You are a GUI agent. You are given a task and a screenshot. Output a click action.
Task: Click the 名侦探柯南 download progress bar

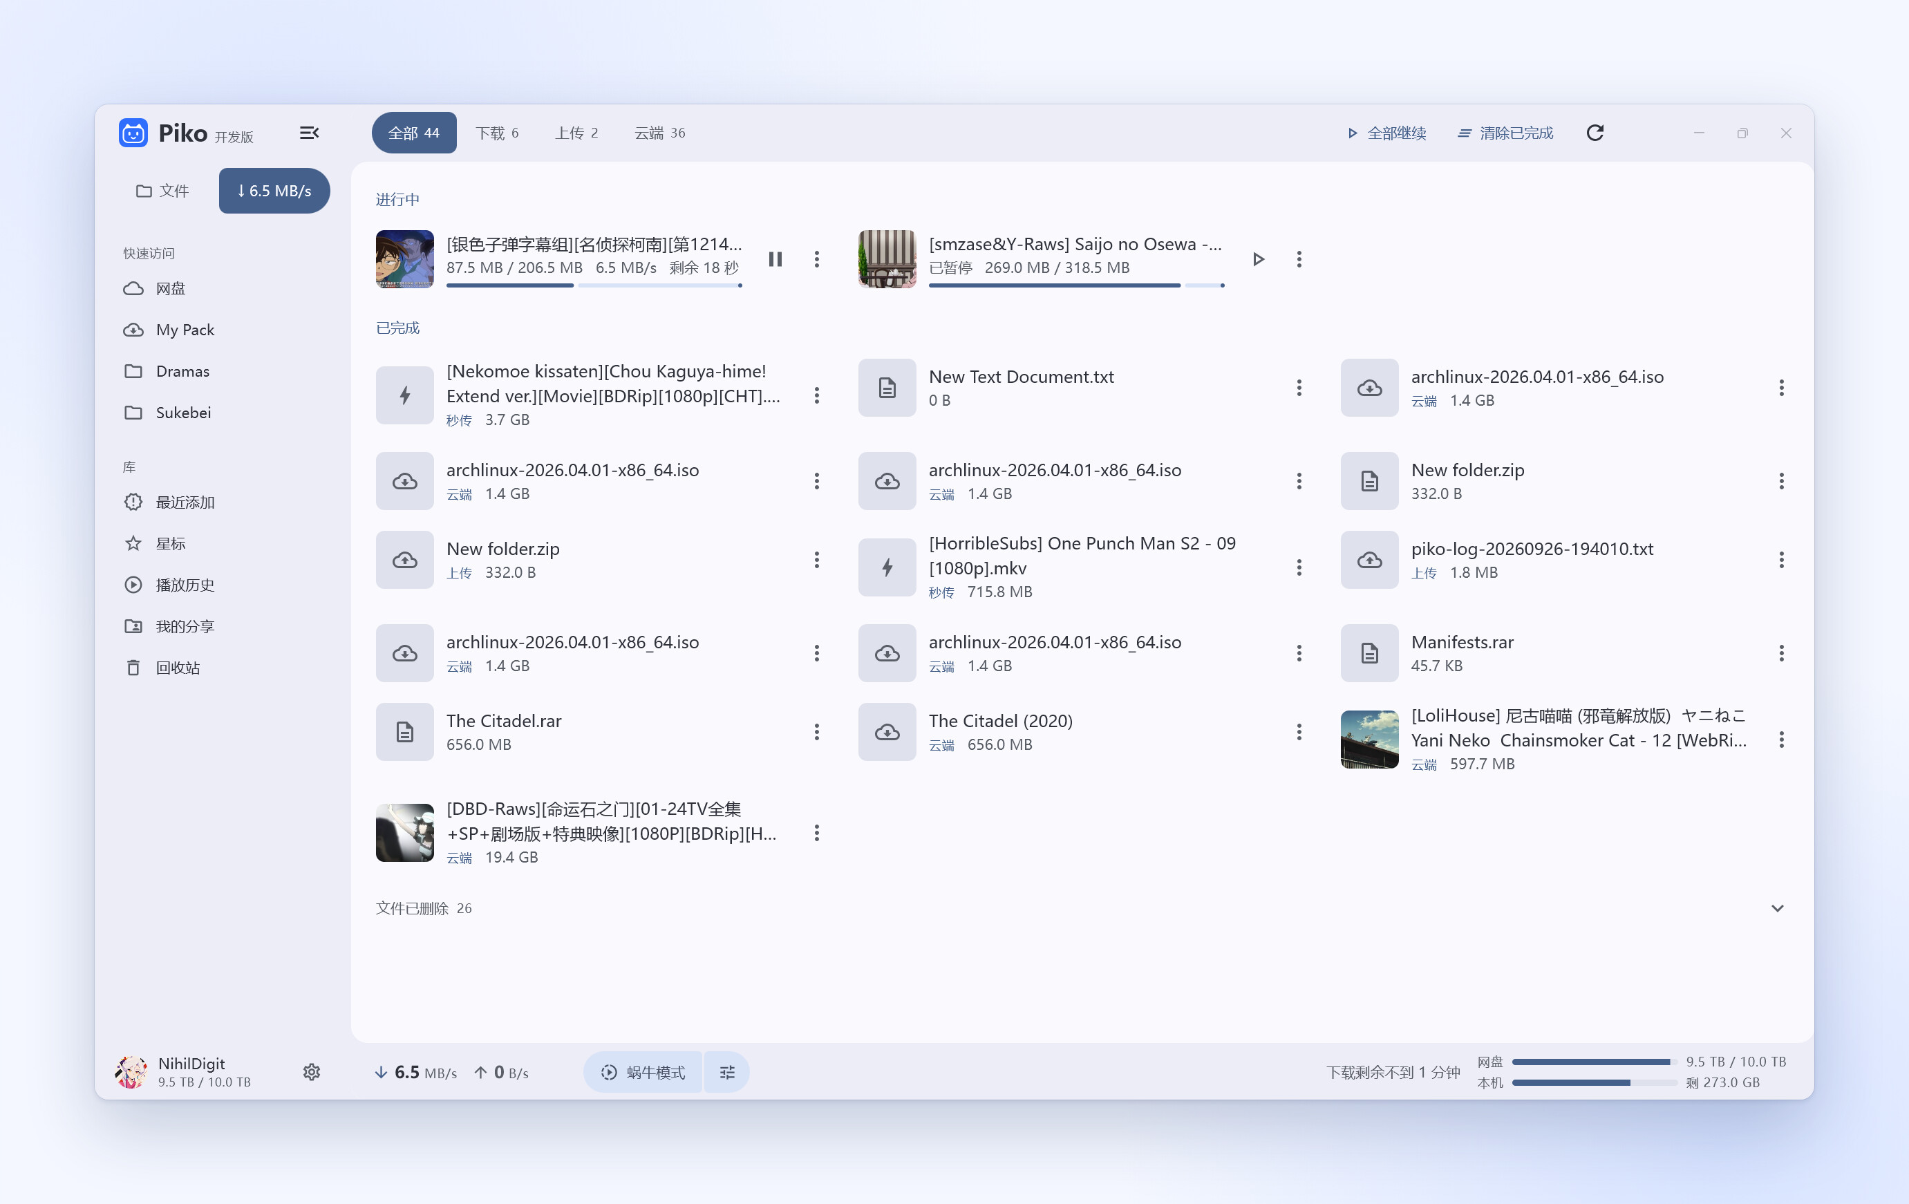point(594,285)
